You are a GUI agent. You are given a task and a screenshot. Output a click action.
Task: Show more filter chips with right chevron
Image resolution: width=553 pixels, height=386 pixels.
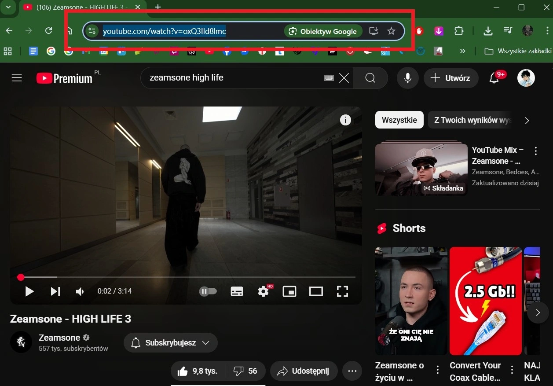(x=527, y=120)
